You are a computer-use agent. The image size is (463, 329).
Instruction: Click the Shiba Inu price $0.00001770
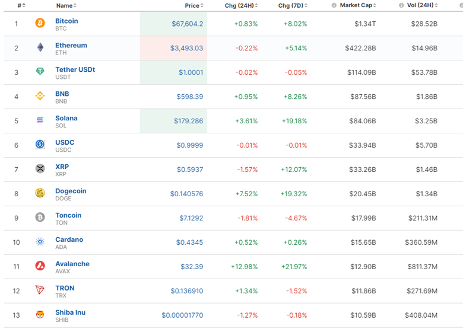click(x=182, y=315)
